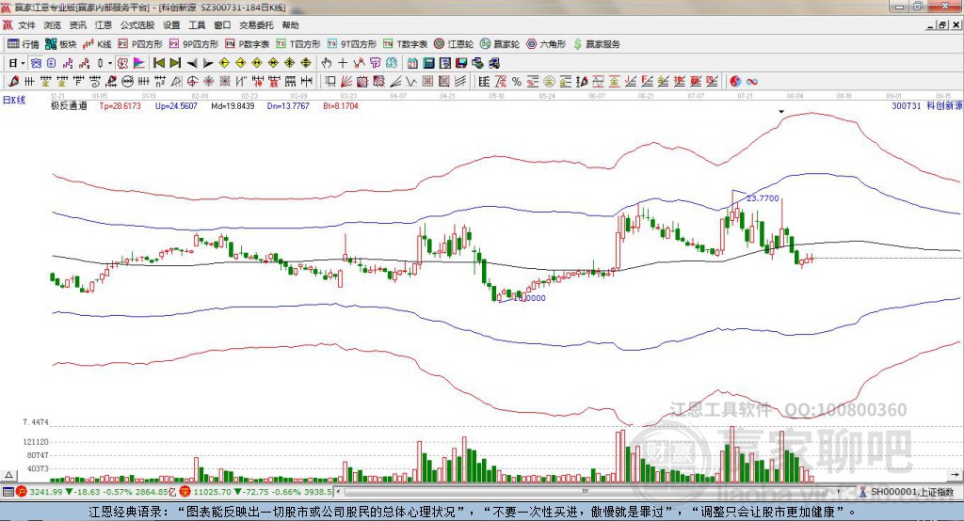Click the black right arrow icon
The height and width of the screenshot is (521, 964).
pos(208,63)
